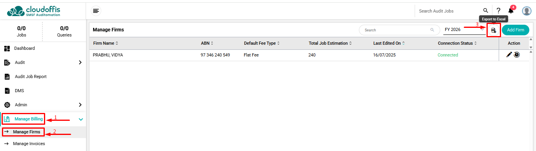The height and width of the screenshot is (151, 536).
Task: Open the user profile avatar
Action: tap(527, 11)
